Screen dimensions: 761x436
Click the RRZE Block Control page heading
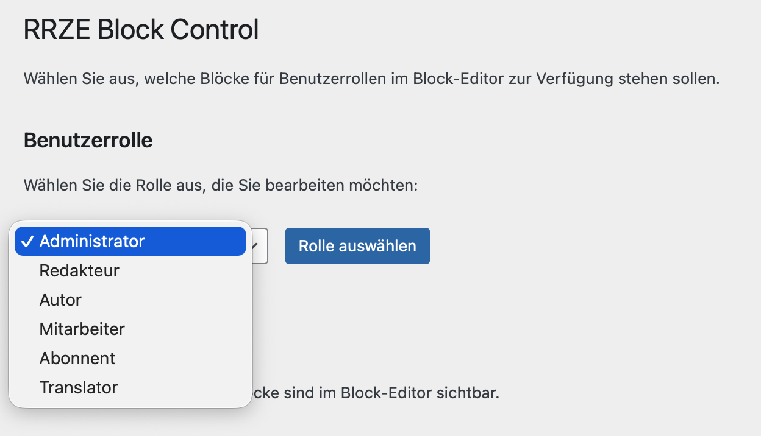(x=140, y=28)
